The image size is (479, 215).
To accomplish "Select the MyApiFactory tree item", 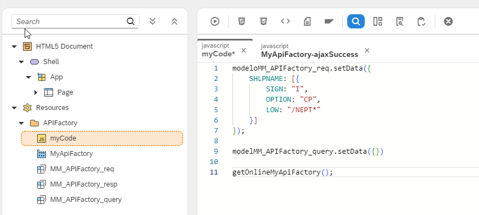I will tap(72, 154).
